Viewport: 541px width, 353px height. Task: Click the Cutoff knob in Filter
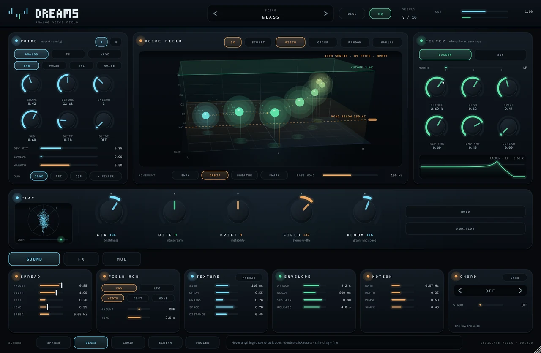pyautogui.click(x=437, y=87)
